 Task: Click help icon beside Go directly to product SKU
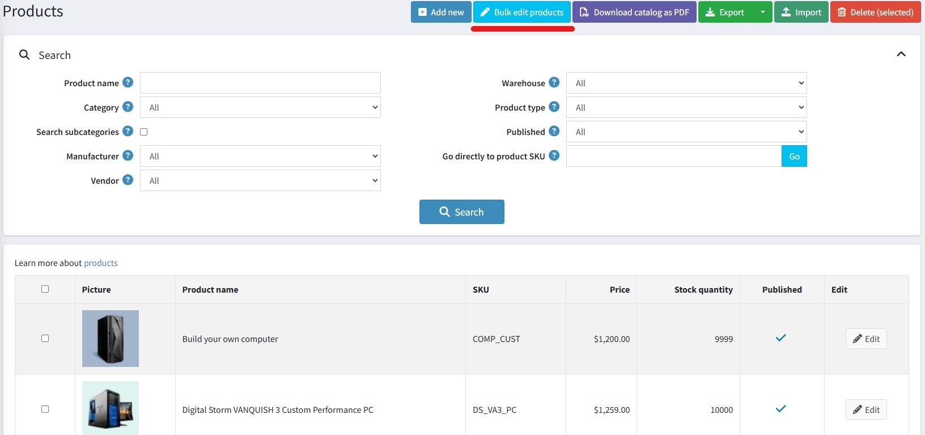(554, 155)
